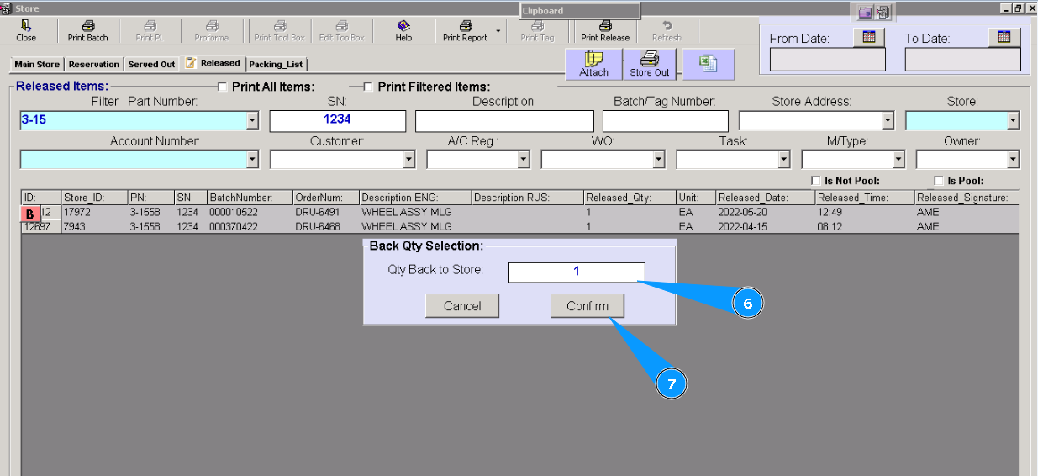Click the Close toolbar icon
1038x476 pixels.
click(x=26, y=31)
